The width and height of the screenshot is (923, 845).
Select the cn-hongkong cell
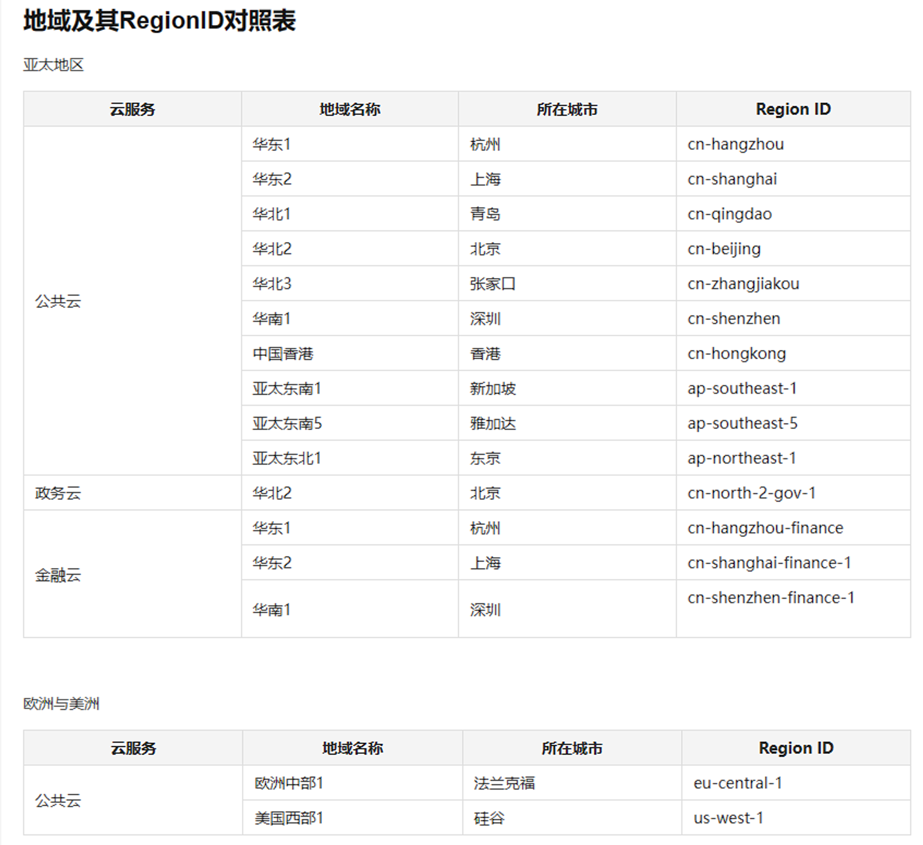pyautogui.click(x=793, y=353)
